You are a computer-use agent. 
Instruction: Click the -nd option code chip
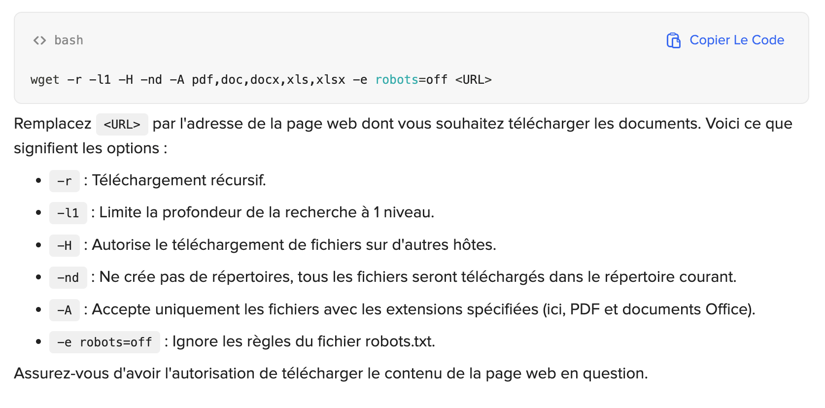68,278
